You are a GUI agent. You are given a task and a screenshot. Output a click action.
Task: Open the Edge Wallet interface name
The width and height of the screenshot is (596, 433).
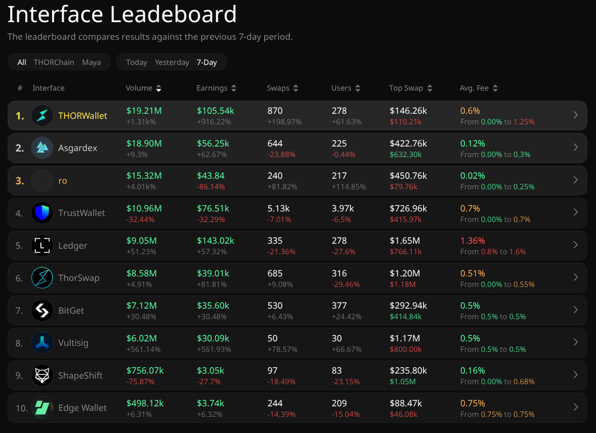coord(82,408)
